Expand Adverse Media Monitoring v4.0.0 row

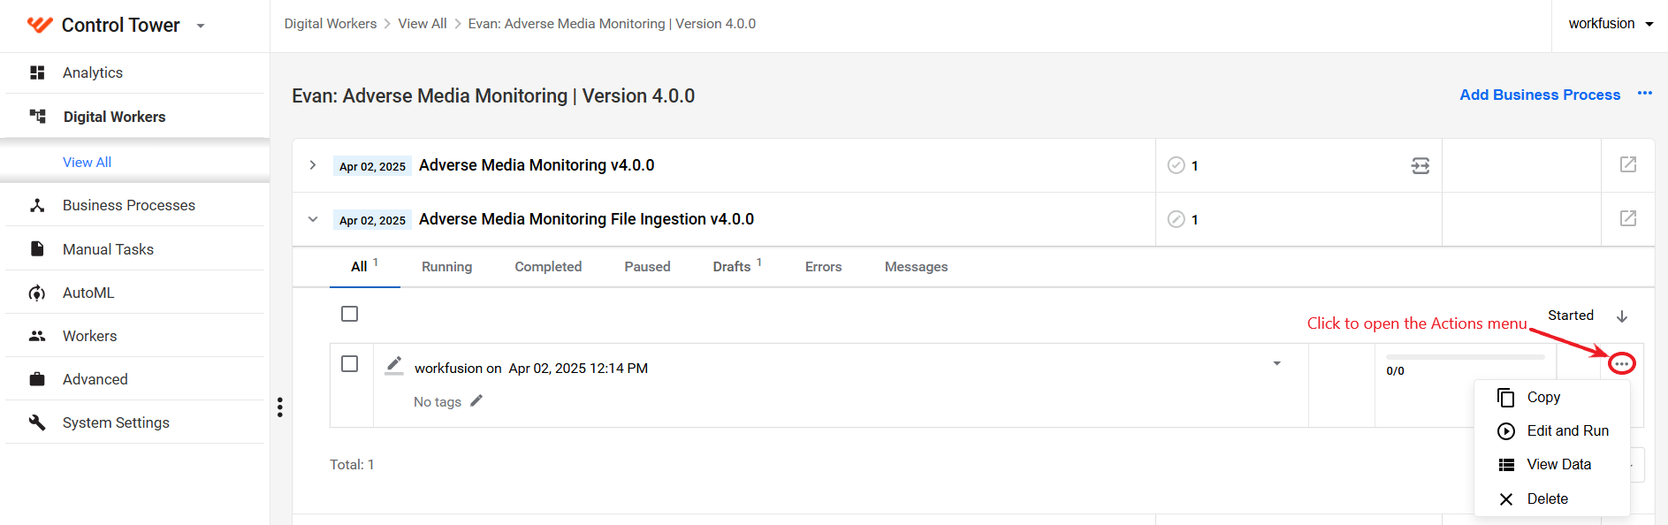tap(313, 165)
